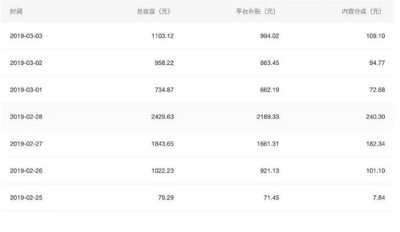The image size is (400, 232).
Task: Click platform subsidy value 2189.33
Action: 268,117
